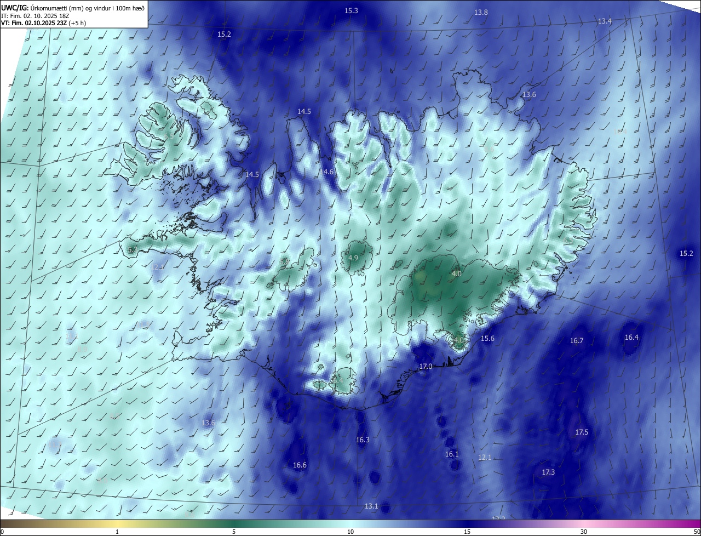Click the 17.5 value label on the map
The image size is (701, 536).
click(x=582, y=432)
